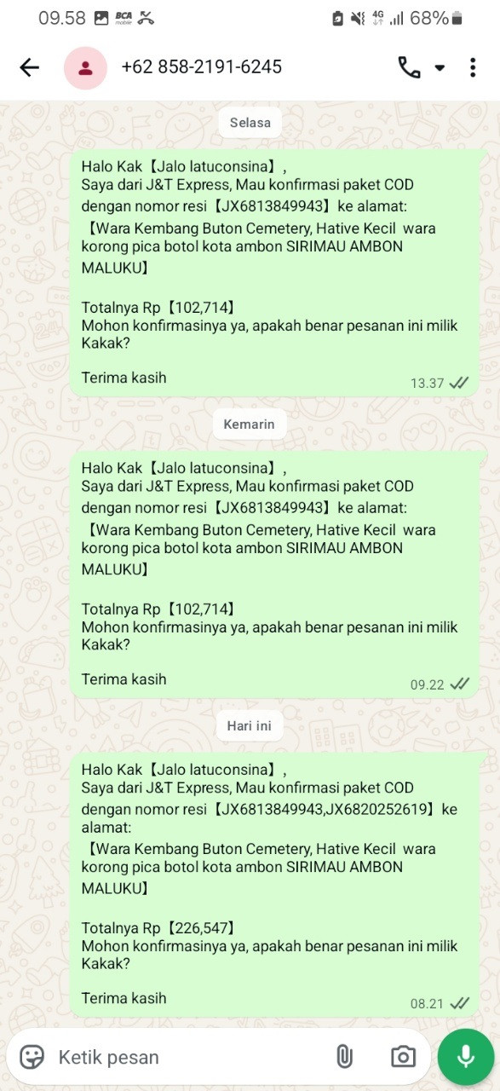Screen dimensions: 500x1091
Task: Check read ticks on the 13.37 message
Action: pyautogui.click(x=460, y=384)
